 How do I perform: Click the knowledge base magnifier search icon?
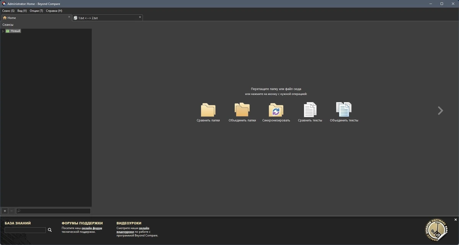click(x=50, y=230)
